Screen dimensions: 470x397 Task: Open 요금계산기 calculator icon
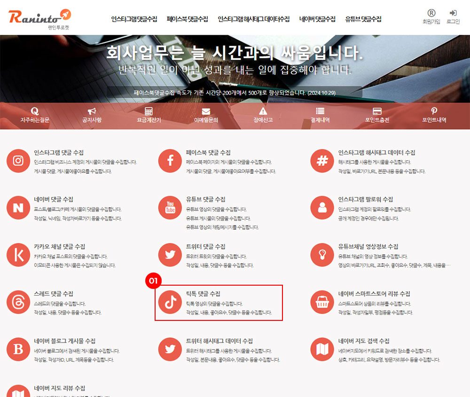pyautogui.click(x=149, y=111)
